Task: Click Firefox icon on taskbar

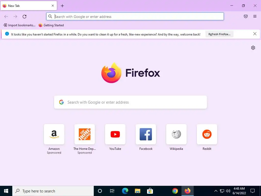Action: (187, 191)
